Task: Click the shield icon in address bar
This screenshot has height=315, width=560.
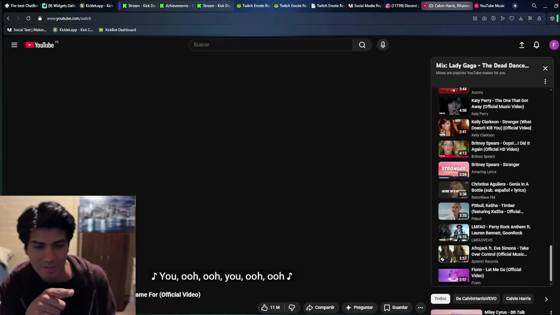Action: [493, 18]
